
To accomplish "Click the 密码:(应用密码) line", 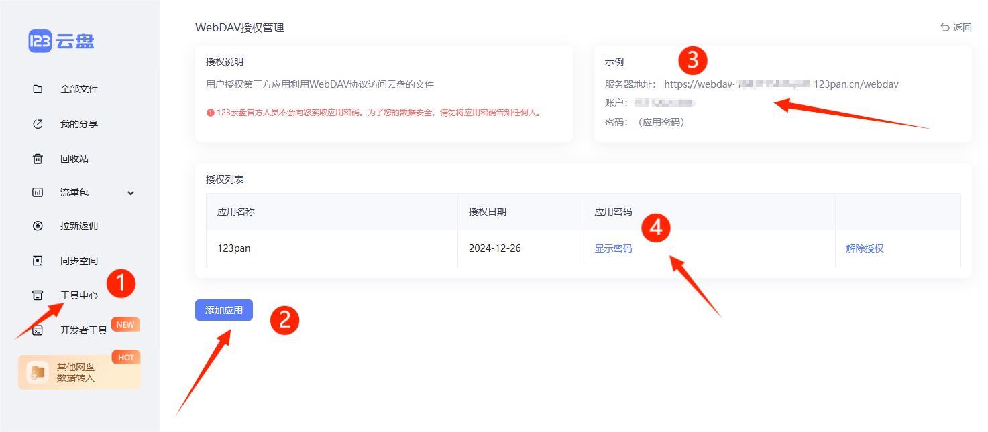I will [645, 122].
